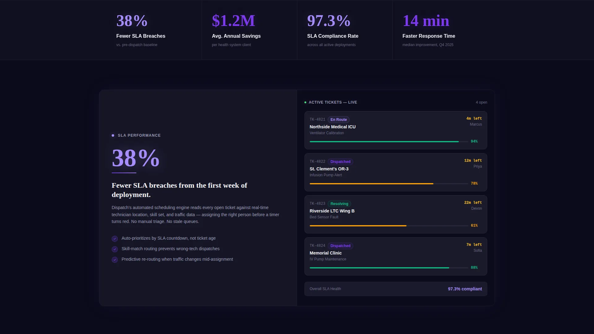Screen dimensions: 594x334
Task: Click the checkmark icon beside Skill-match routing
Action: click(x=115, y=249)
